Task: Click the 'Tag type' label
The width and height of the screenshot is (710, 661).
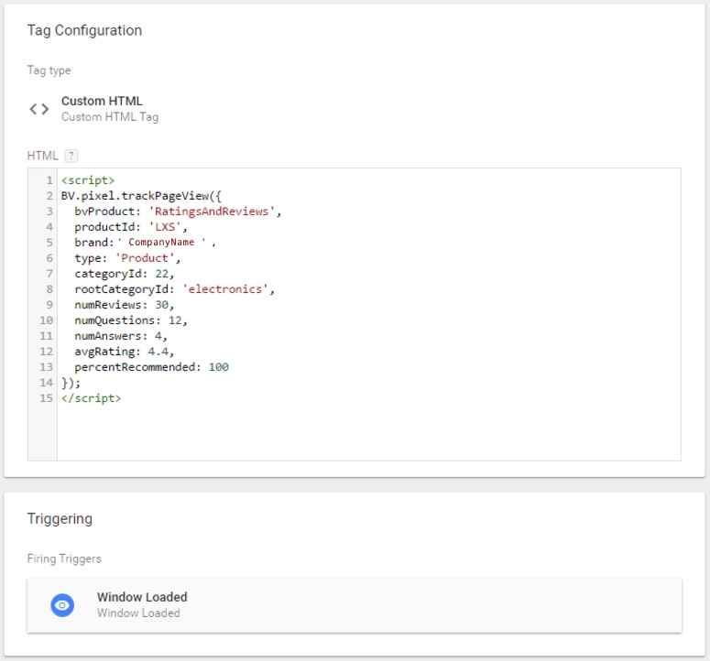Action: 49,70
